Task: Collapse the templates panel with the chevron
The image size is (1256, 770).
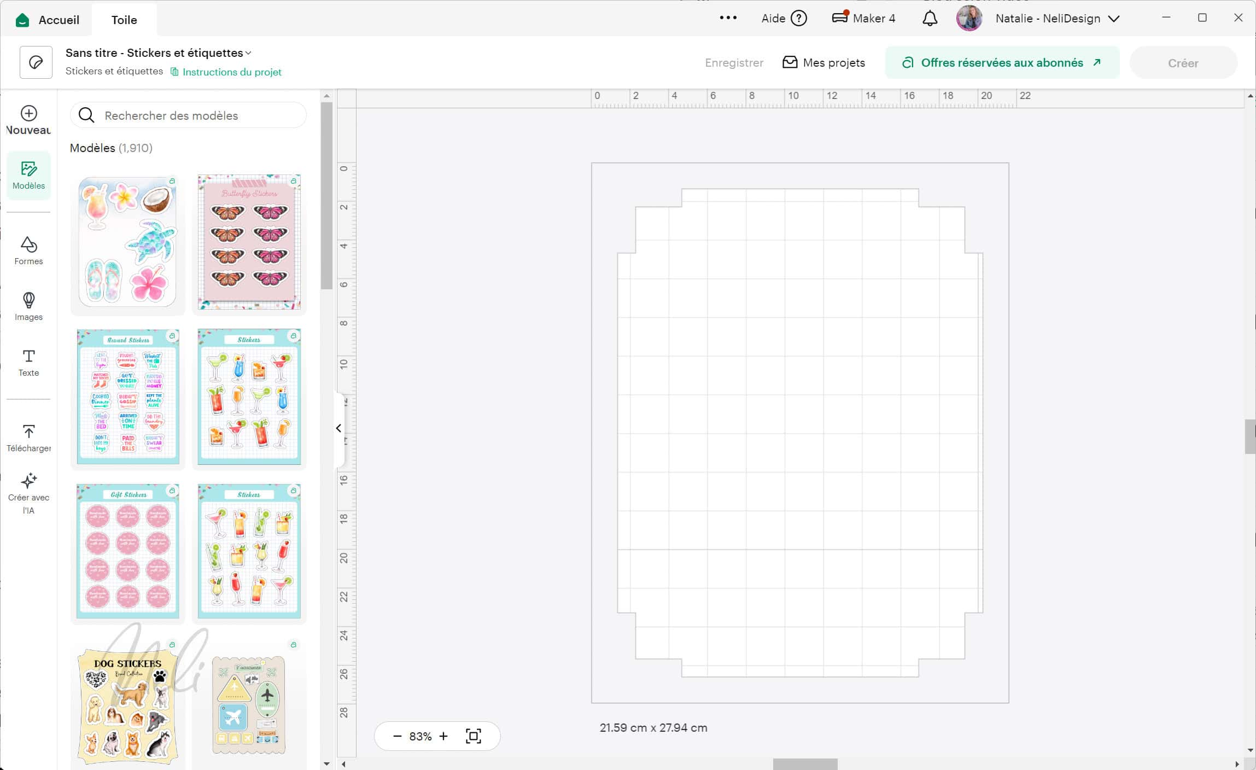Action: click(x=338, y=428)
